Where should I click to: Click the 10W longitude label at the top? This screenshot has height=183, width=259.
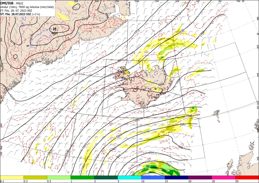[x=177, y=1]
